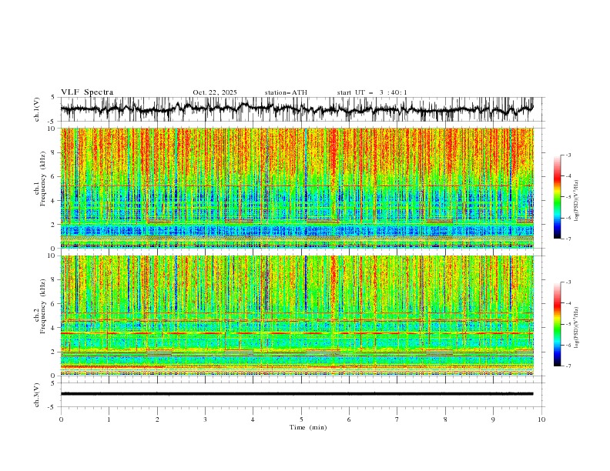Click the ch.3 flat black waveform trace
This screenshot has height=471, width=610.
click(x=297, y=394)
